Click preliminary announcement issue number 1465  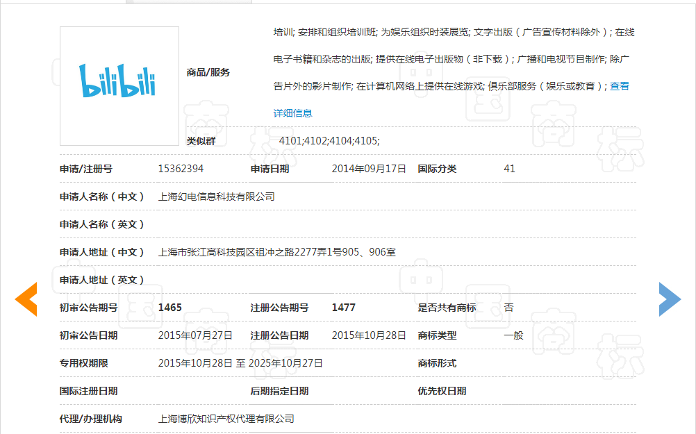[170, 308]
